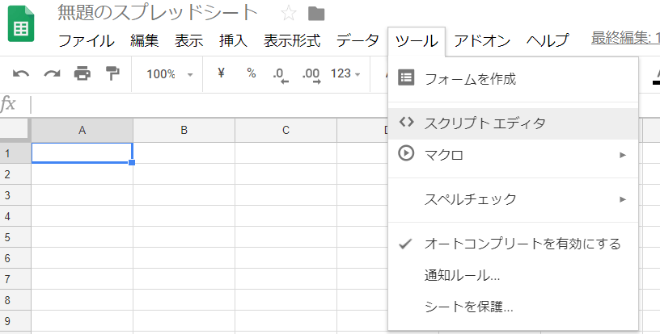Viewport: 660px width, 334px height.
Task: Choose フォームを作成 from the menu
Action: tap(513, 79)
